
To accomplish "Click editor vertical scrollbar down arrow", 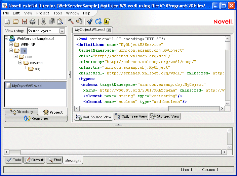I will pos(228,103).
